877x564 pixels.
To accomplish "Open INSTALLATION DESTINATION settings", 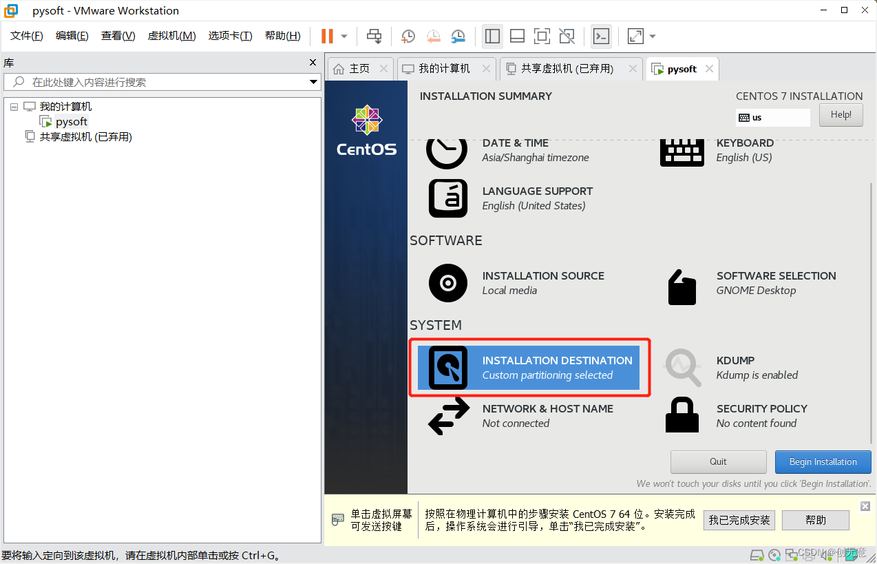I will [529, 368].
